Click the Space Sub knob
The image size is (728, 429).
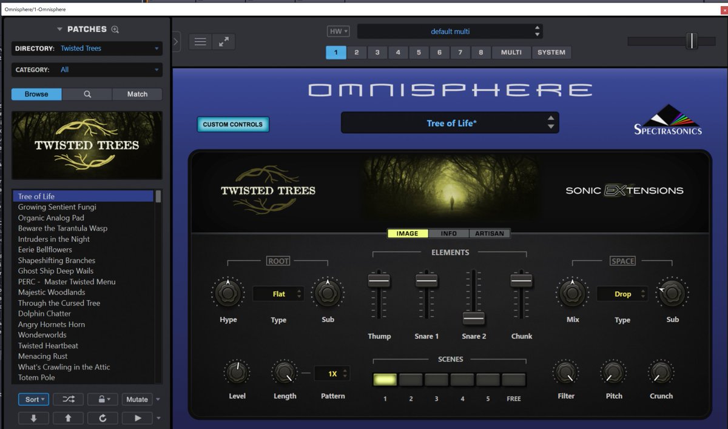(x=672, y=293)
